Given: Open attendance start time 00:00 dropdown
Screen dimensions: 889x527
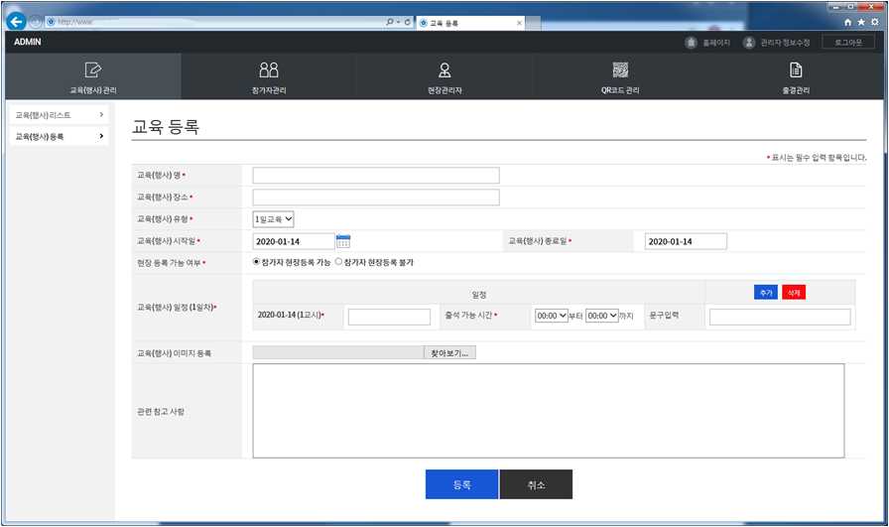Looking at the screenshot, I should [551, 316].
